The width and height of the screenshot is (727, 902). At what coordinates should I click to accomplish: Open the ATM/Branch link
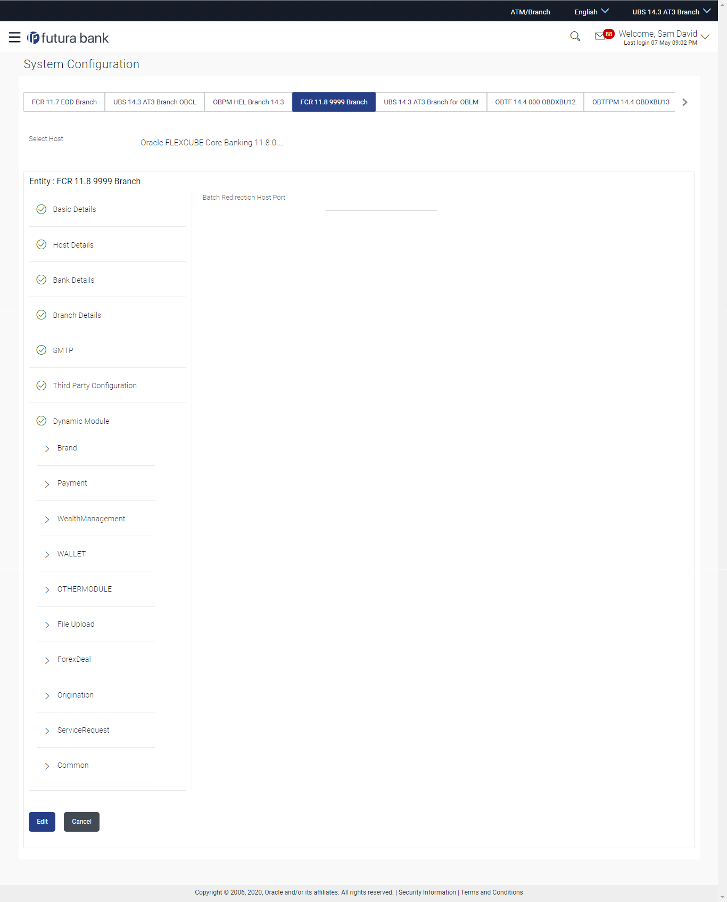(x=530, y=12)
